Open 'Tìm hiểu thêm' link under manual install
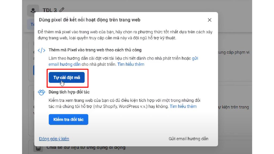 coord(131,64)
